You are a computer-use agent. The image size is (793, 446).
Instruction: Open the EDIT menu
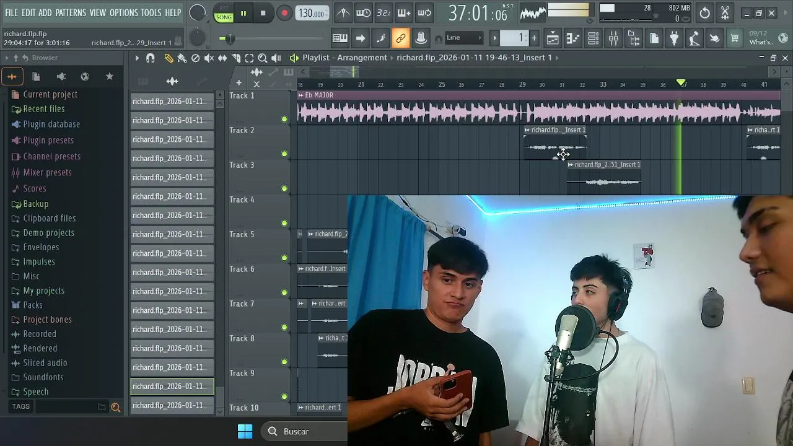coord(28,12)
